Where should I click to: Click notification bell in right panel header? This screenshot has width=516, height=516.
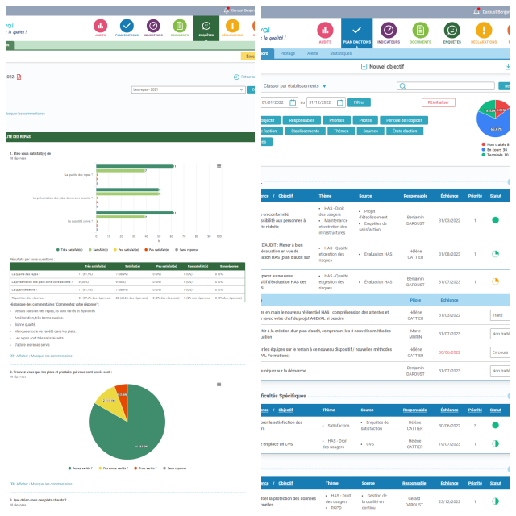click(476, 12)
